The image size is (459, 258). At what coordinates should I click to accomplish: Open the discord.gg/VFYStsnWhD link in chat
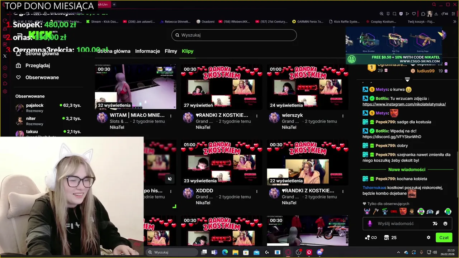(x=392, y=137)
